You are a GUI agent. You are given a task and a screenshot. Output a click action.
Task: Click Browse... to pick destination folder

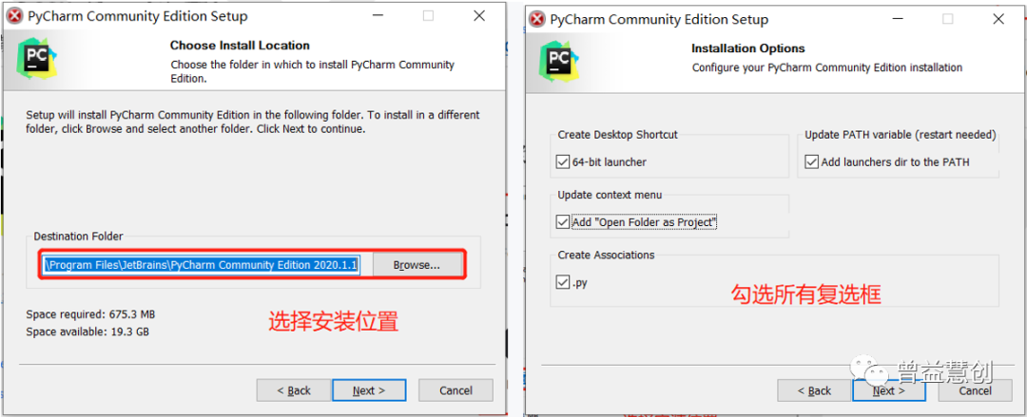(417, 265)
